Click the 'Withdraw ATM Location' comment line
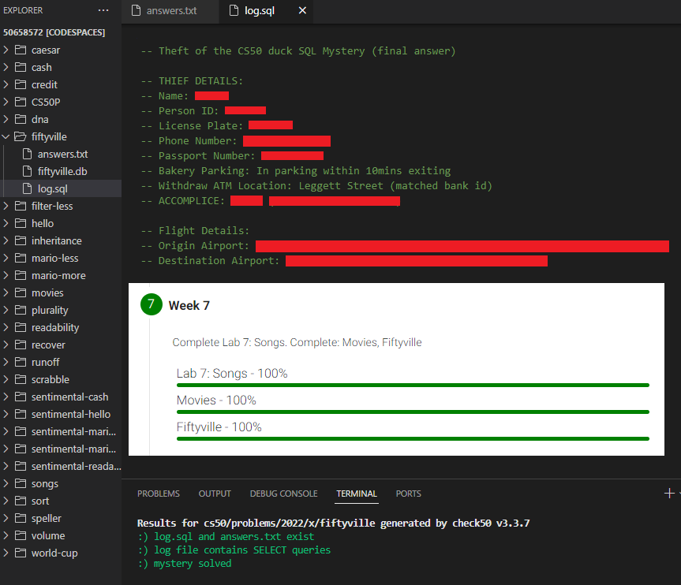Viewport: 681px width, 585px height. click(x=316, y=186)
